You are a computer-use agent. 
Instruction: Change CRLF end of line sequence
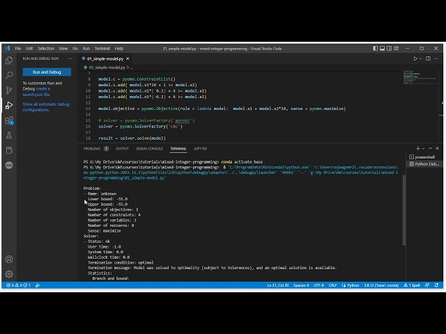click(332, 285)
